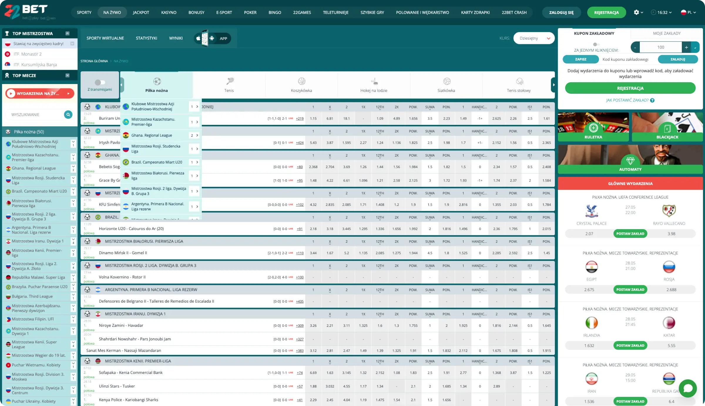Collapse the Top Mecze panel

pos(68,75)
